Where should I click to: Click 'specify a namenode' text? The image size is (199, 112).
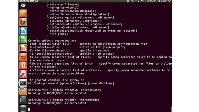click(x=94, y=50)
